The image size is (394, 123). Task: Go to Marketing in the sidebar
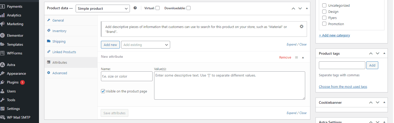tap(15, 24)
